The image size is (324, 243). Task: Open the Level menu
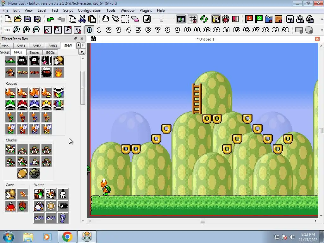(42, 10)
